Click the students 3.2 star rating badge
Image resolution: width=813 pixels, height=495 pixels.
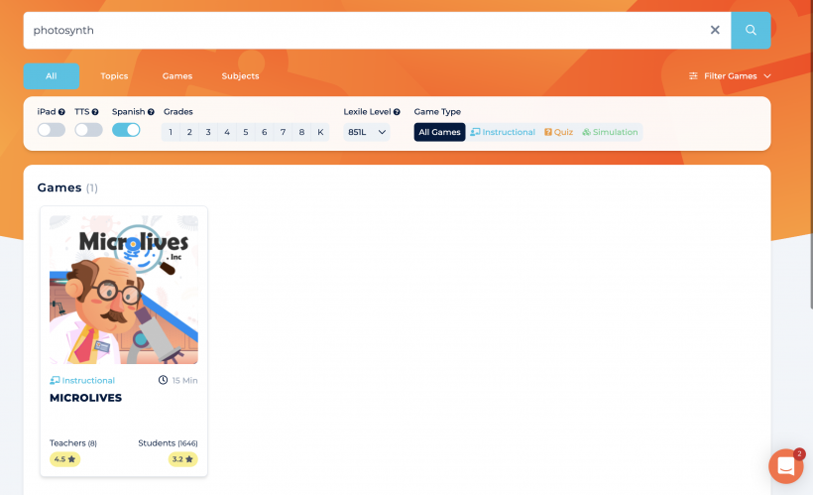point(182,459)
